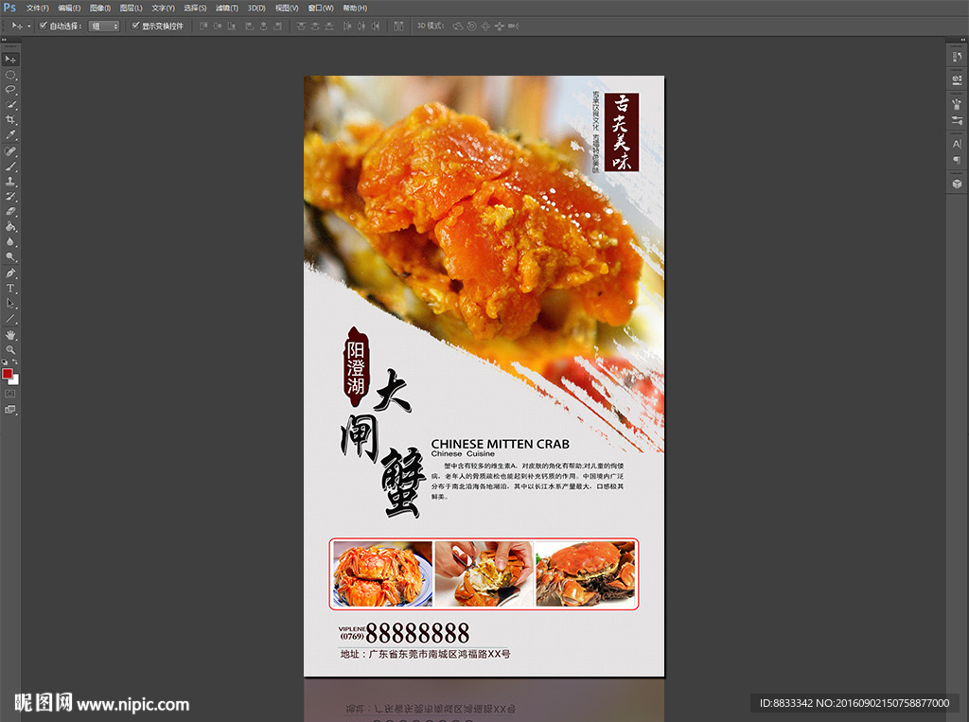
Task: Open Move tool preset picker arrow
Action: tap(28, 26)
